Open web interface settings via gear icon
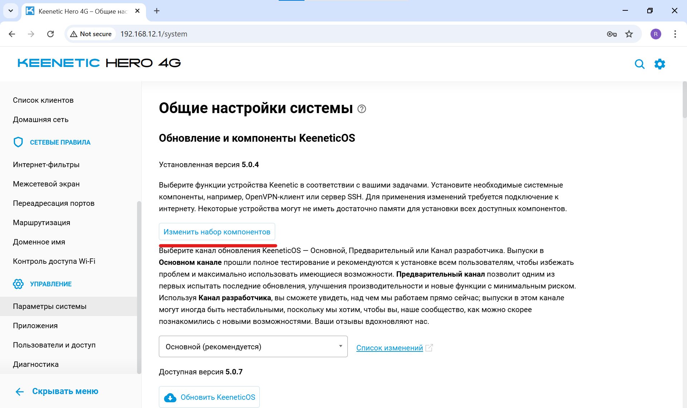Screen dimensions: 687x408 [660, 64]
